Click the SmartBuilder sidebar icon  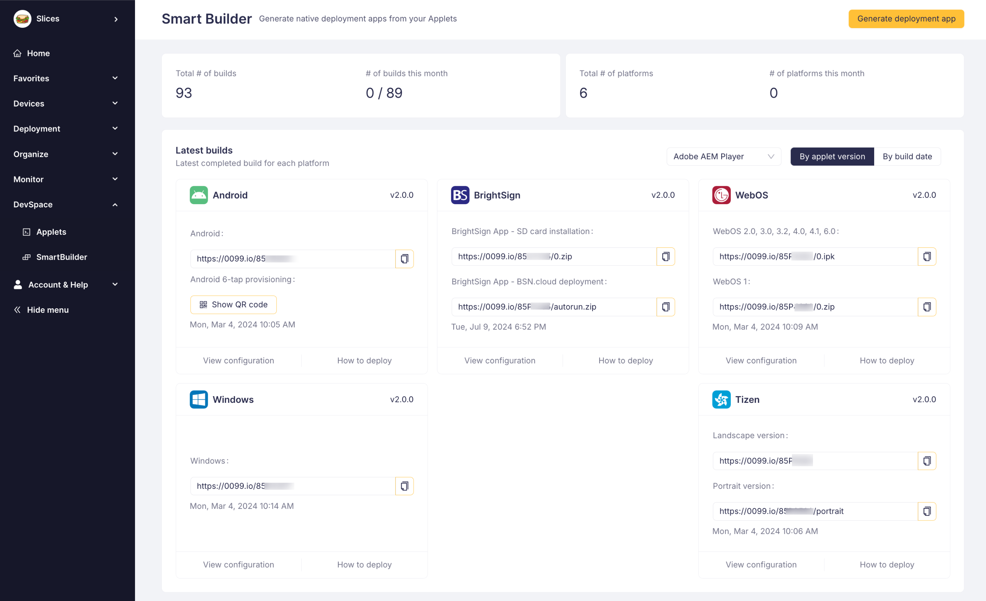26,257
